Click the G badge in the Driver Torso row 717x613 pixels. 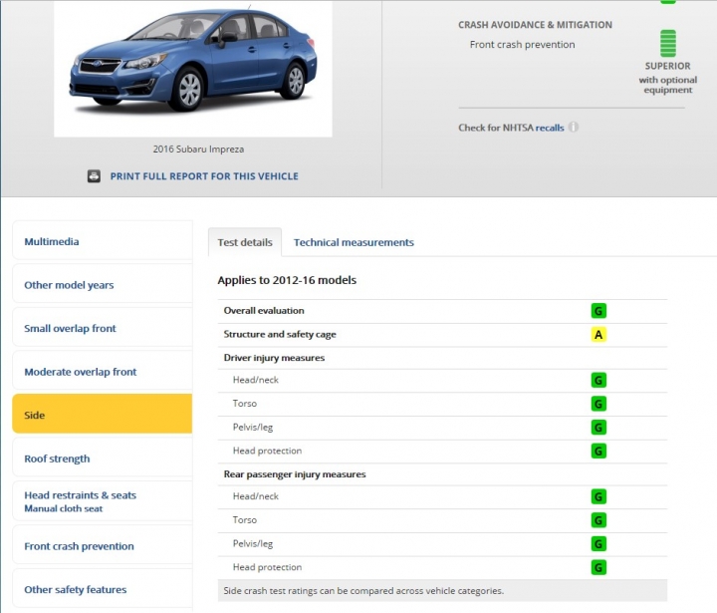click(598, 404)
